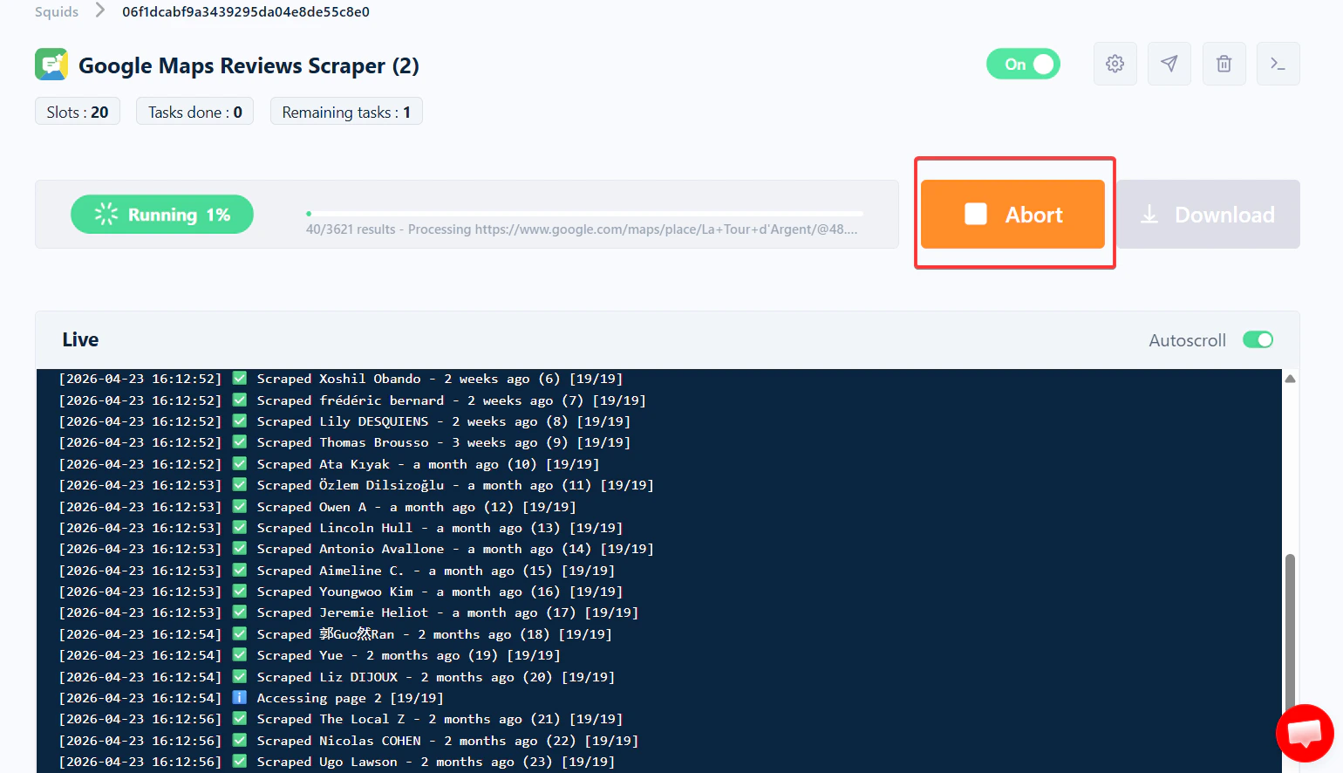Select the log line numbered (18)
The height and width of the screenshot is (773, 1343).
tap(335, 634)
